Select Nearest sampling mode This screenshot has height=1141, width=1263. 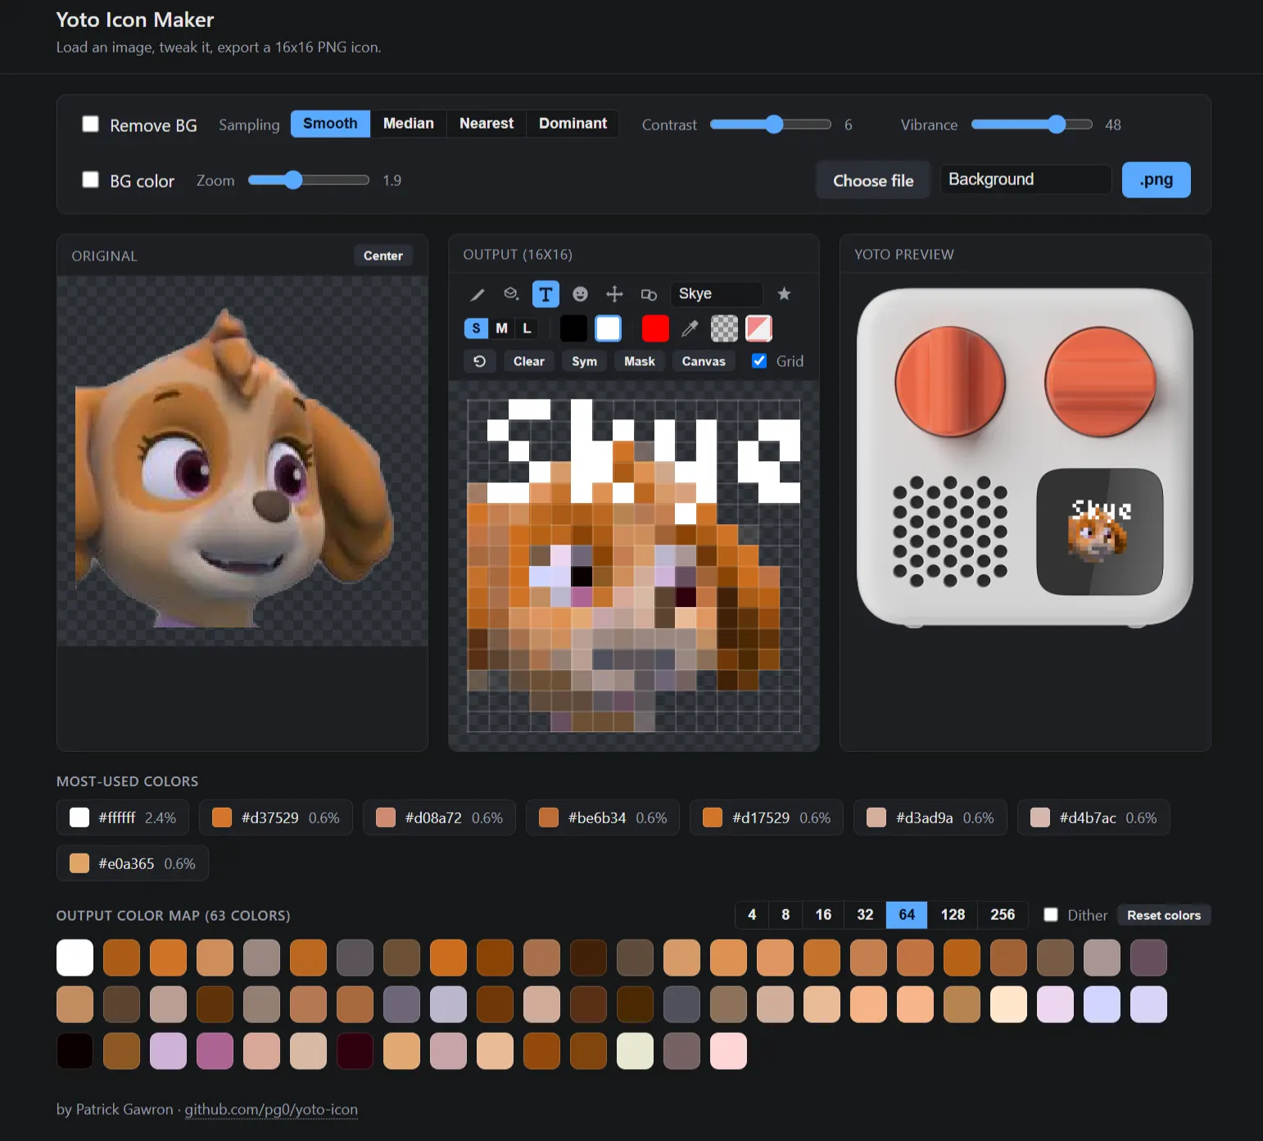[x=487, y=124]
